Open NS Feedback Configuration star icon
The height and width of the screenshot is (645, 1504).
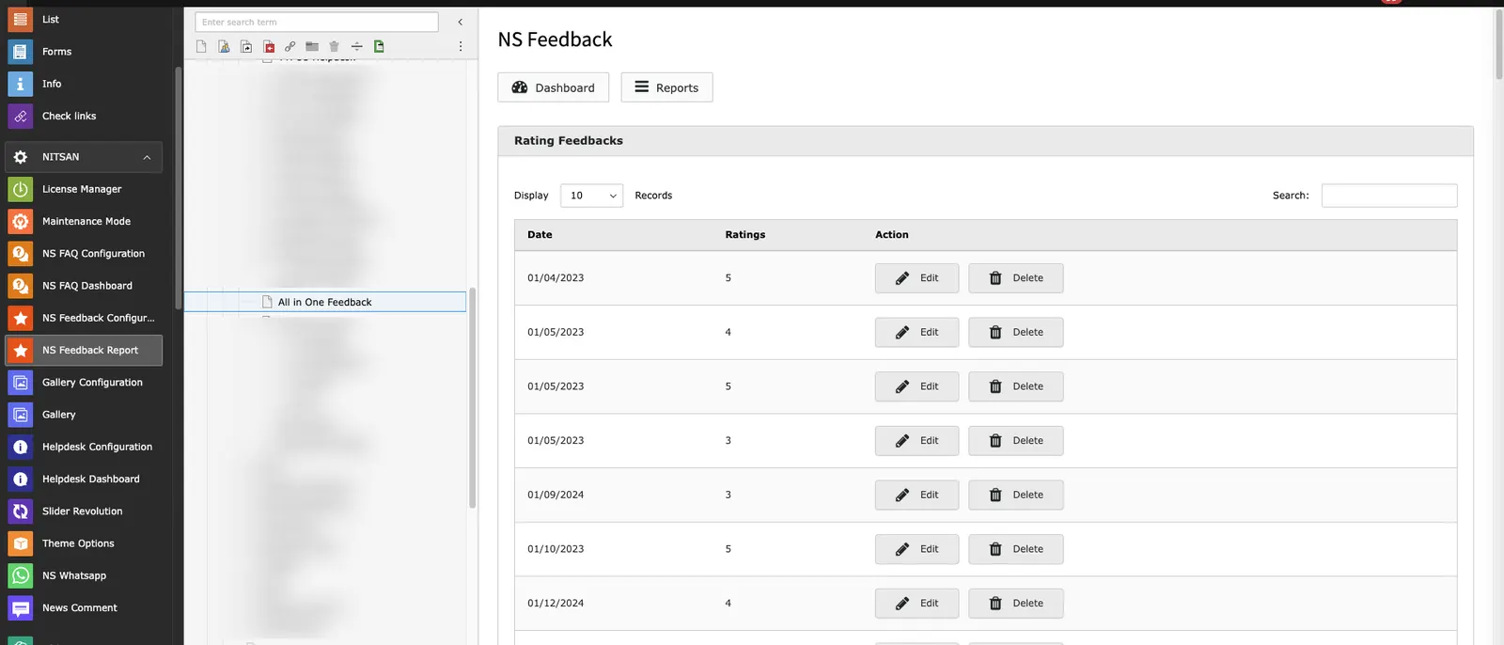point(20,318)
